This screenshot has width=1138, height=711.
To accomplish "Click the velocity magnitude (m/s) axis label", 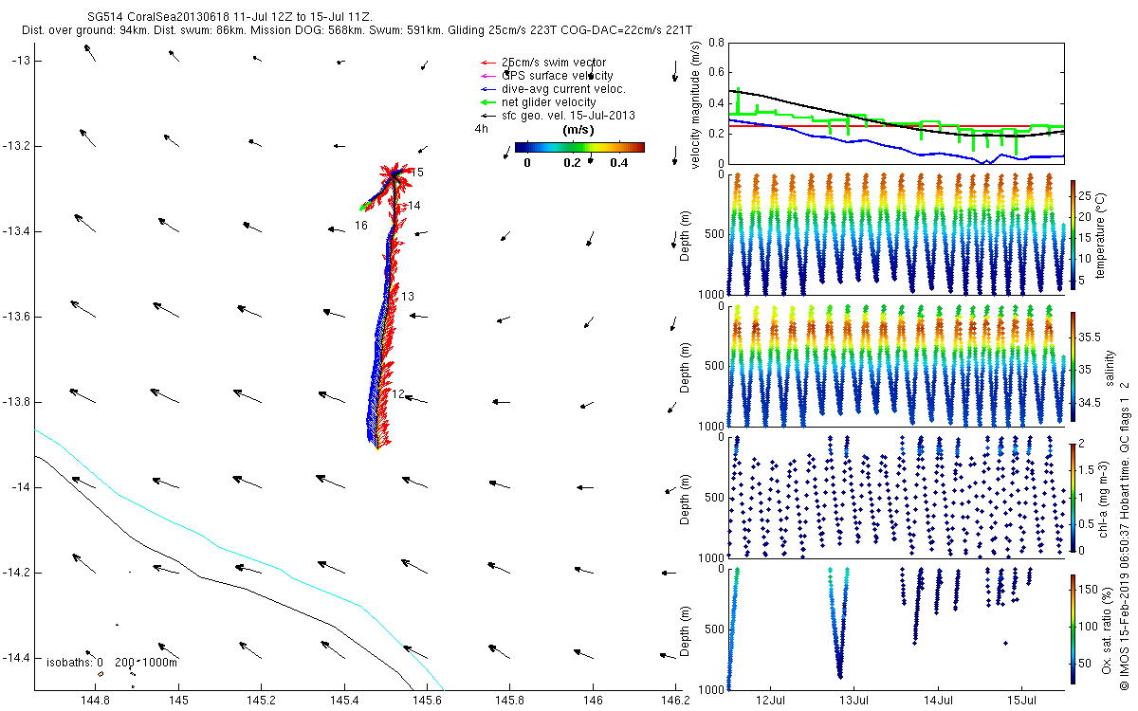I will (x=696, y=102).
